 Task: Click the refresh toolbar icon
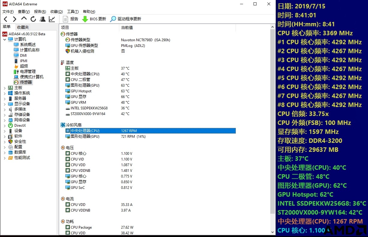pyautogui.click(x=33, y=19)
